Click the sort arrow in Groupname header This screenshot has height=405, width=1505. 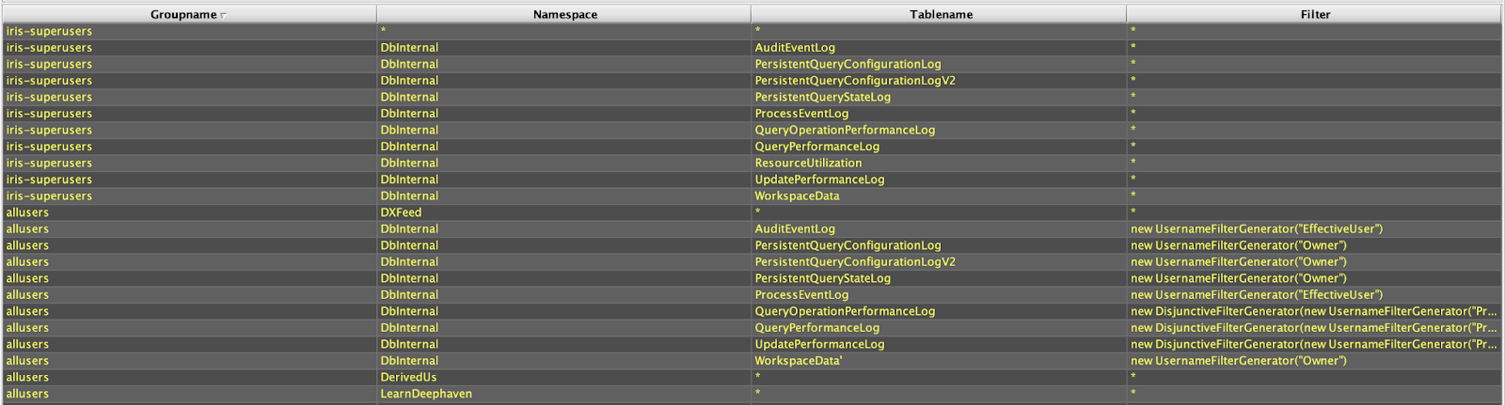tap(223, 16)
